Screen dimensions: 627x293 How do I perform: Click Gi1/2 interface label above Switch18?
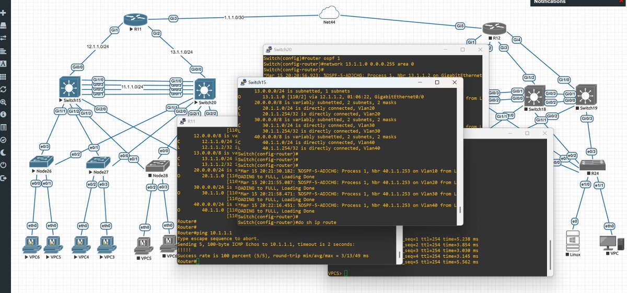click(x=530, y=77)
